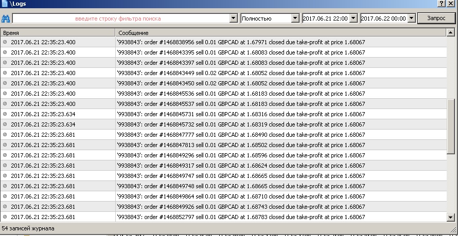
Task: Select log row for order #1468852797
Action: point(223,217)
